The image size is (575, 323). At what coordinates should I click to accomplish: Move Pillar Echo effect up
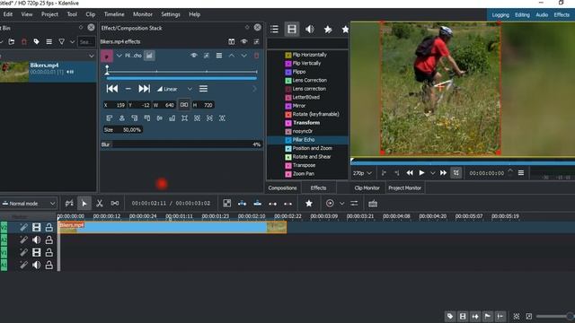pos(232,56)
